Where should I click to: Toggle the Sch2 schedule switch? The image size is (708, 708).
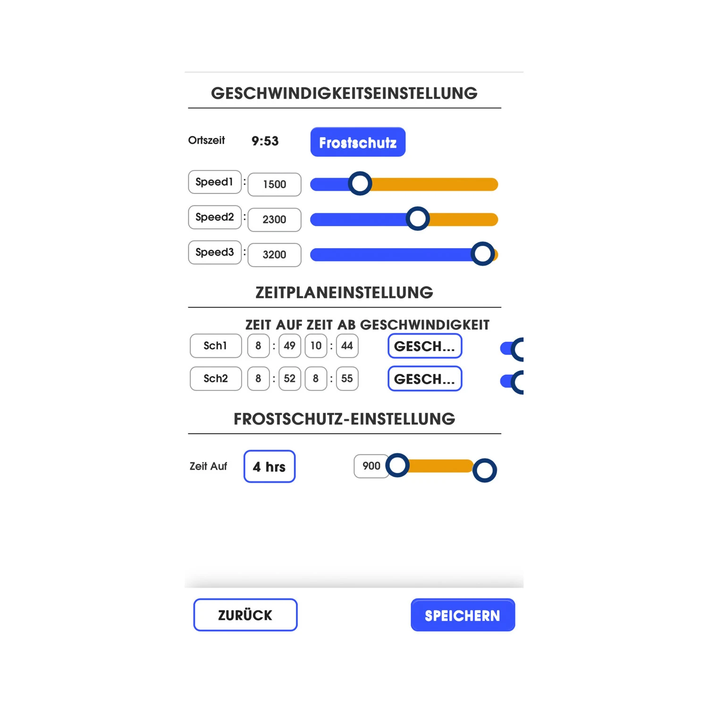tap(513, 382)
